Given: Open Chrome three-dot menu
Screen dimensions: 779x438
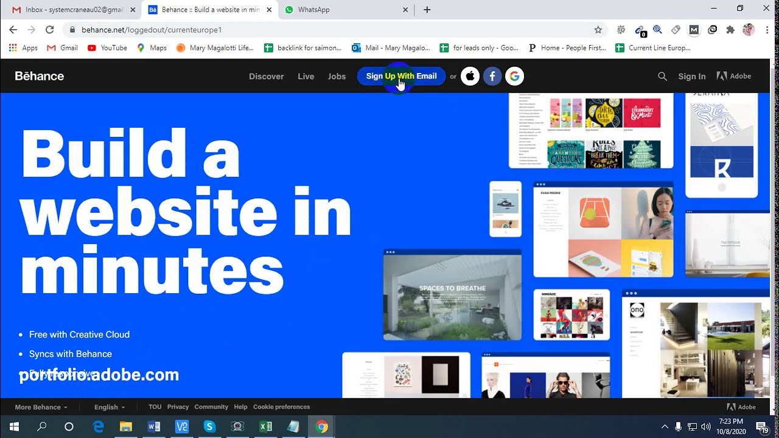Looking at the screenshot, I should [x=767, y=29].
